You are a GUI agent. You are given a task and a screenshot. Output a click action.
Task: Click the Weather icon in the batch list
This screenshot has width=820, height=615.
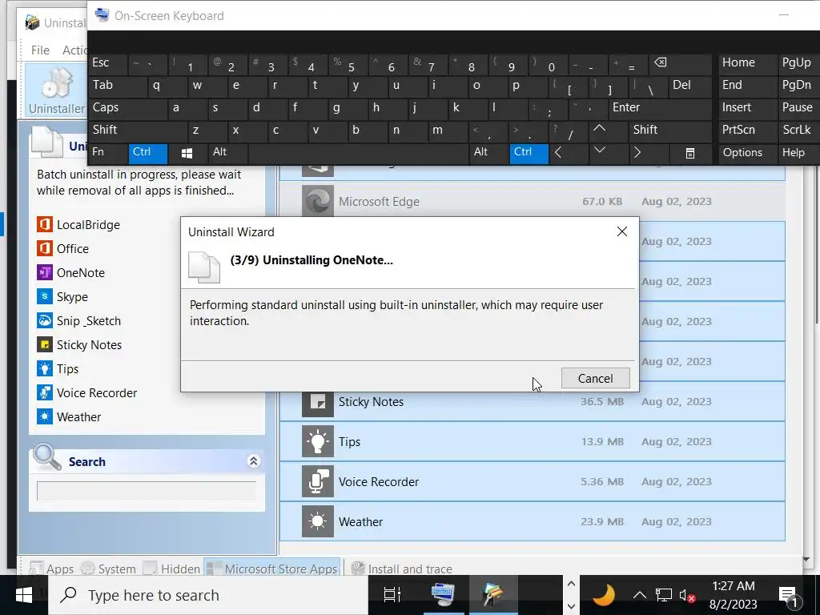[x=45, y=416]
